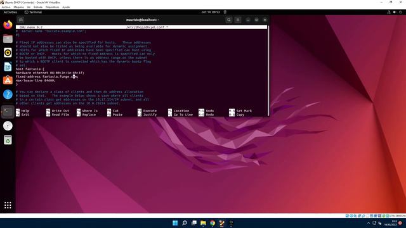Click the mauricio@localhost title bar
This screenshot has width=406, height=228.
coord(143,20)
